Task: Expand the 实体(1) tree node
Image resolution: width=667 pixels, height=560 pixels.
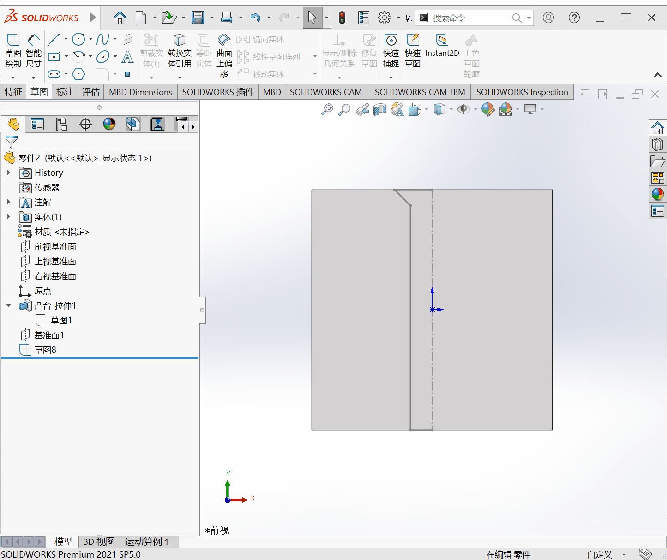Action: pos(8,217)
